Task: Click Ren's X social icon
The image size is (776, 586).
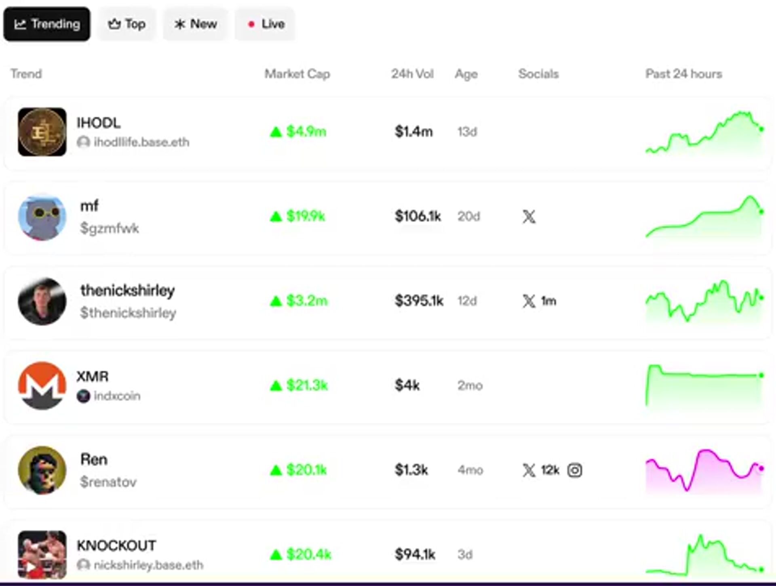Action: click(529, 470)
